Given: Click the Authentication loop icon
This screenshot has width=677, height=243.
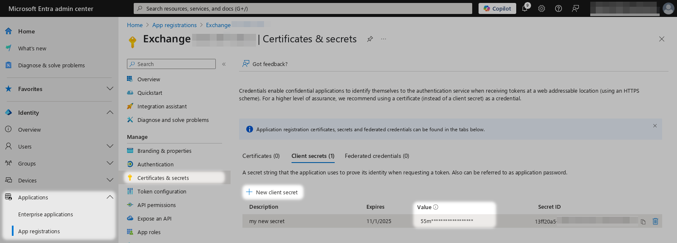Looking at the screenshot, I should (130, 164).
